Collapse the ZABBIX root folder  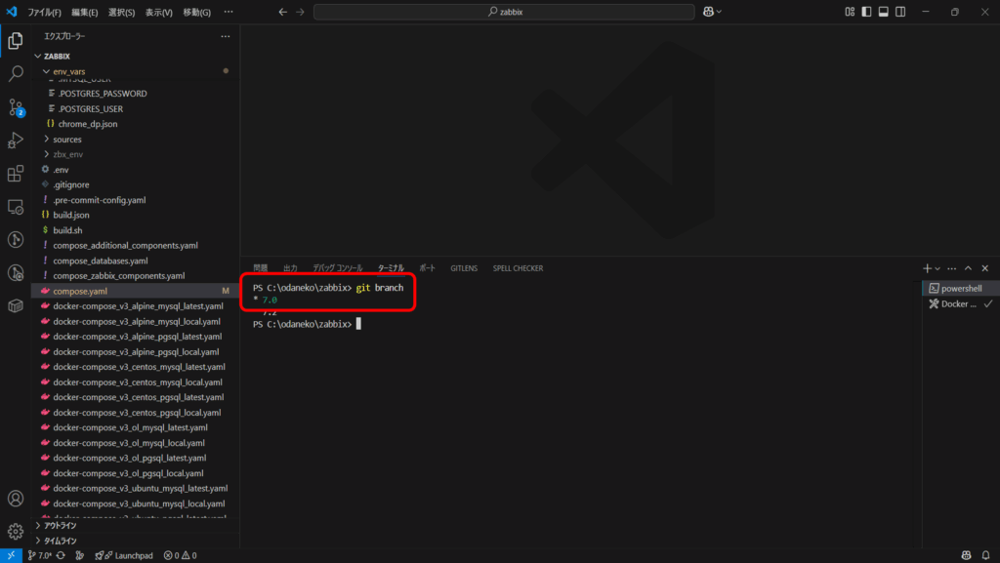click(x=135, y=56)
